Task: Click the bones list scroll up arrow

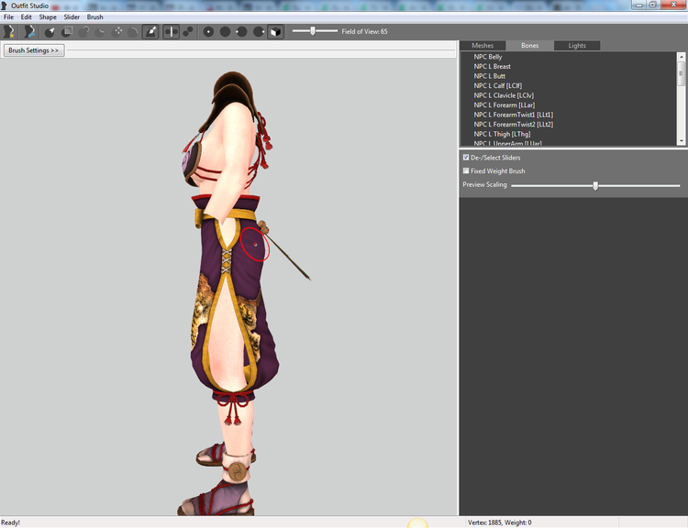Action: pos(681,57)
